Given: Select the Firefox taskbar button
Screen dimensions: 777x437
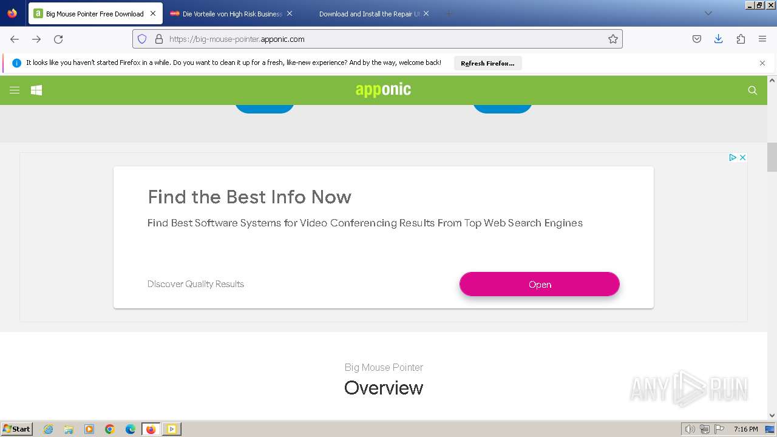Looking at the screenshot, I should coord(151,429).
